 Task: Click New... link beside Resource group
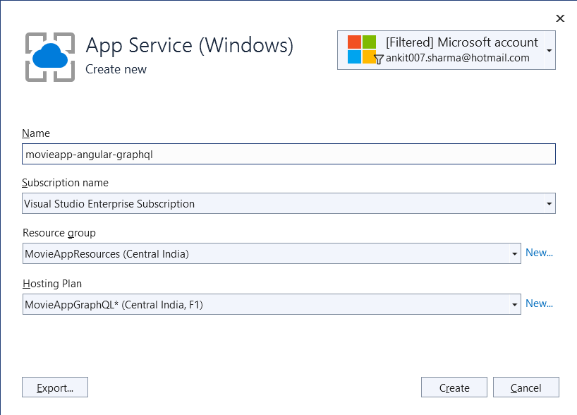(x=539, y=253)
